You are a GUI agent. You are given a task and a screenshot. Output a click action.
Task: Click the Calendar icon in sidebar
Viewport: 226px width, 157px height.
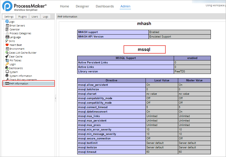(7, 29)
